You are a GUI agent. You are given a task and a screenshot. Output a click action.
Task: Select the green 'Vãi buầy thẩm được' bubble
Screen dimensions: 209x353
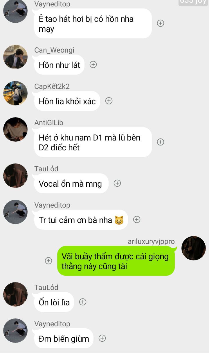click(116, 261)
